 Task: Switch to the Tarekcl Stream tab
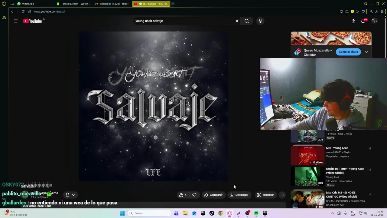click(x=73, y=4)
